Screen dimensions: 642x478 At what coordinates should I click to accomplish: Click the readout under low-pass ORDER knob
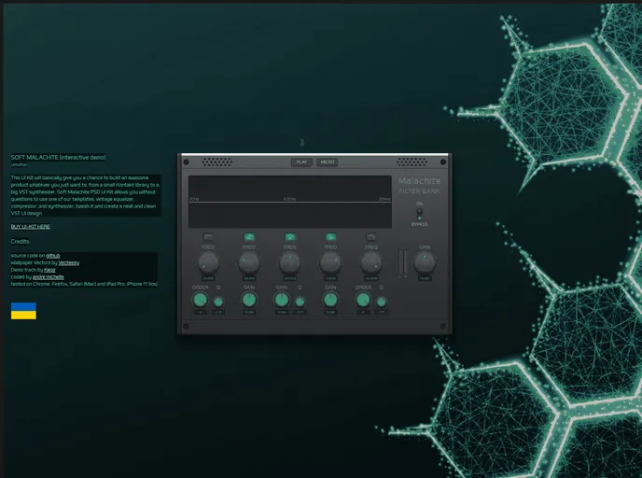[x=363, y=312]
